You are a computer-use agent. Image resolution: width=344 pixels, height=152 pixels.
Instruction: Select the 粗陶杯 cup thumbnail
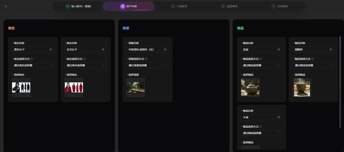[302, 87]
